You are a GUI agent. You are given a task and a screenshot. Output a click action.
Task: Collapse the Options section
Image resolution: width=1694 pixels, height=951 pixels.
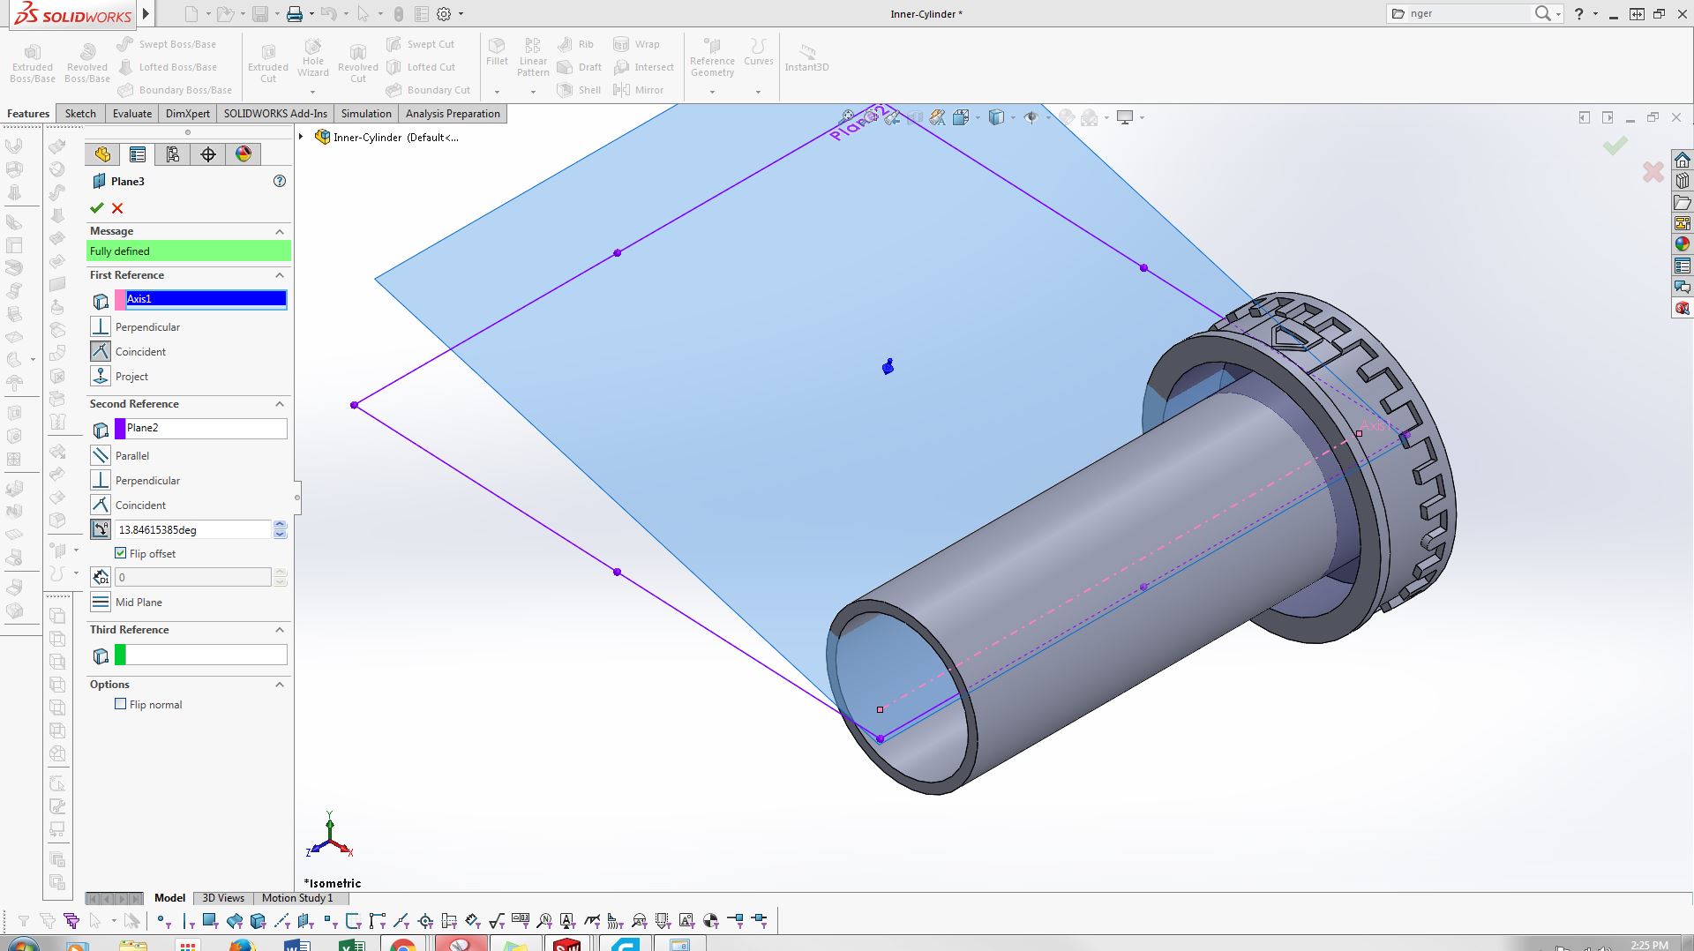coord(280,685)
